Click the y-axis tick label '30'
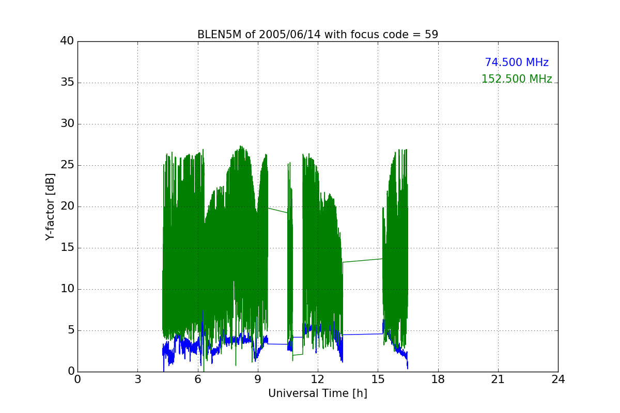Viewport: 620px width, 413px height. point(67,124)
